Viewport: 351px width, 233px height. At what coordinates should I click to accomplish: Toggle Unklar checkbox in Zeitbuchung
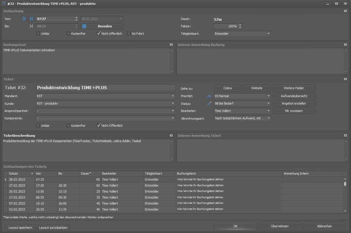click(38, 33)
